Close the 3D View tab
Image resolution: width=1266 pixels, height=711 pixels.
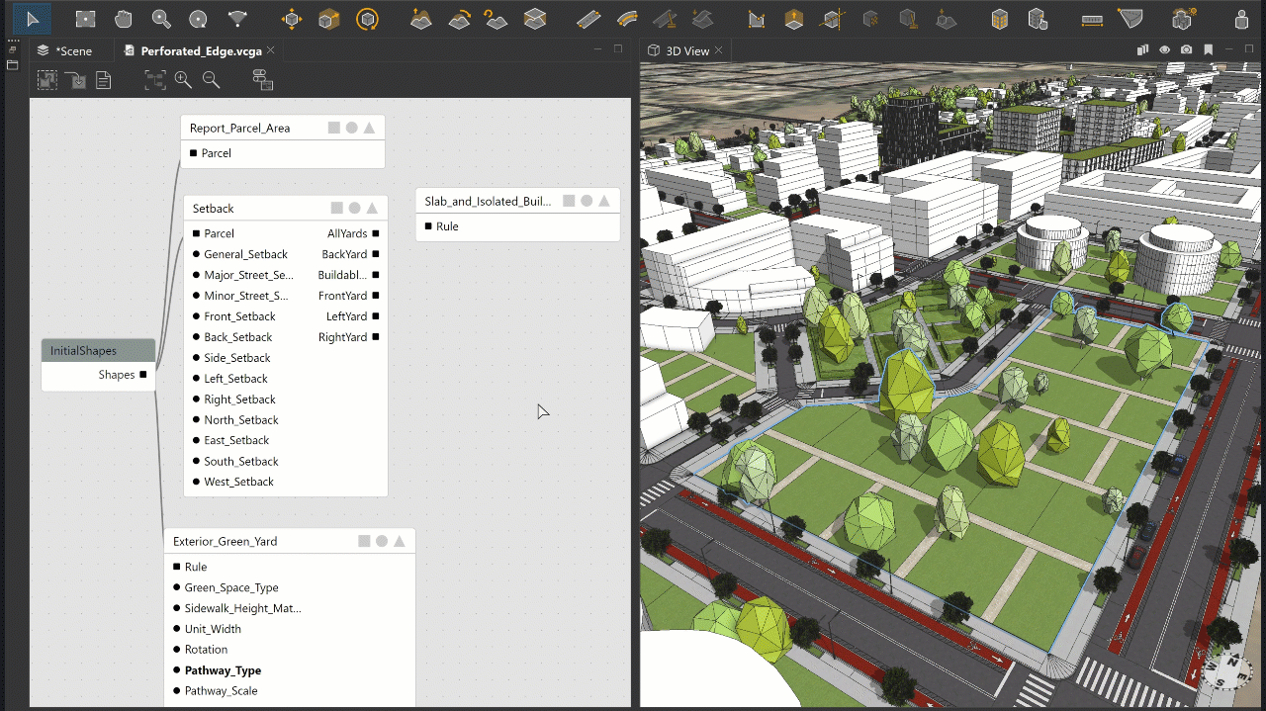point(720,50)
